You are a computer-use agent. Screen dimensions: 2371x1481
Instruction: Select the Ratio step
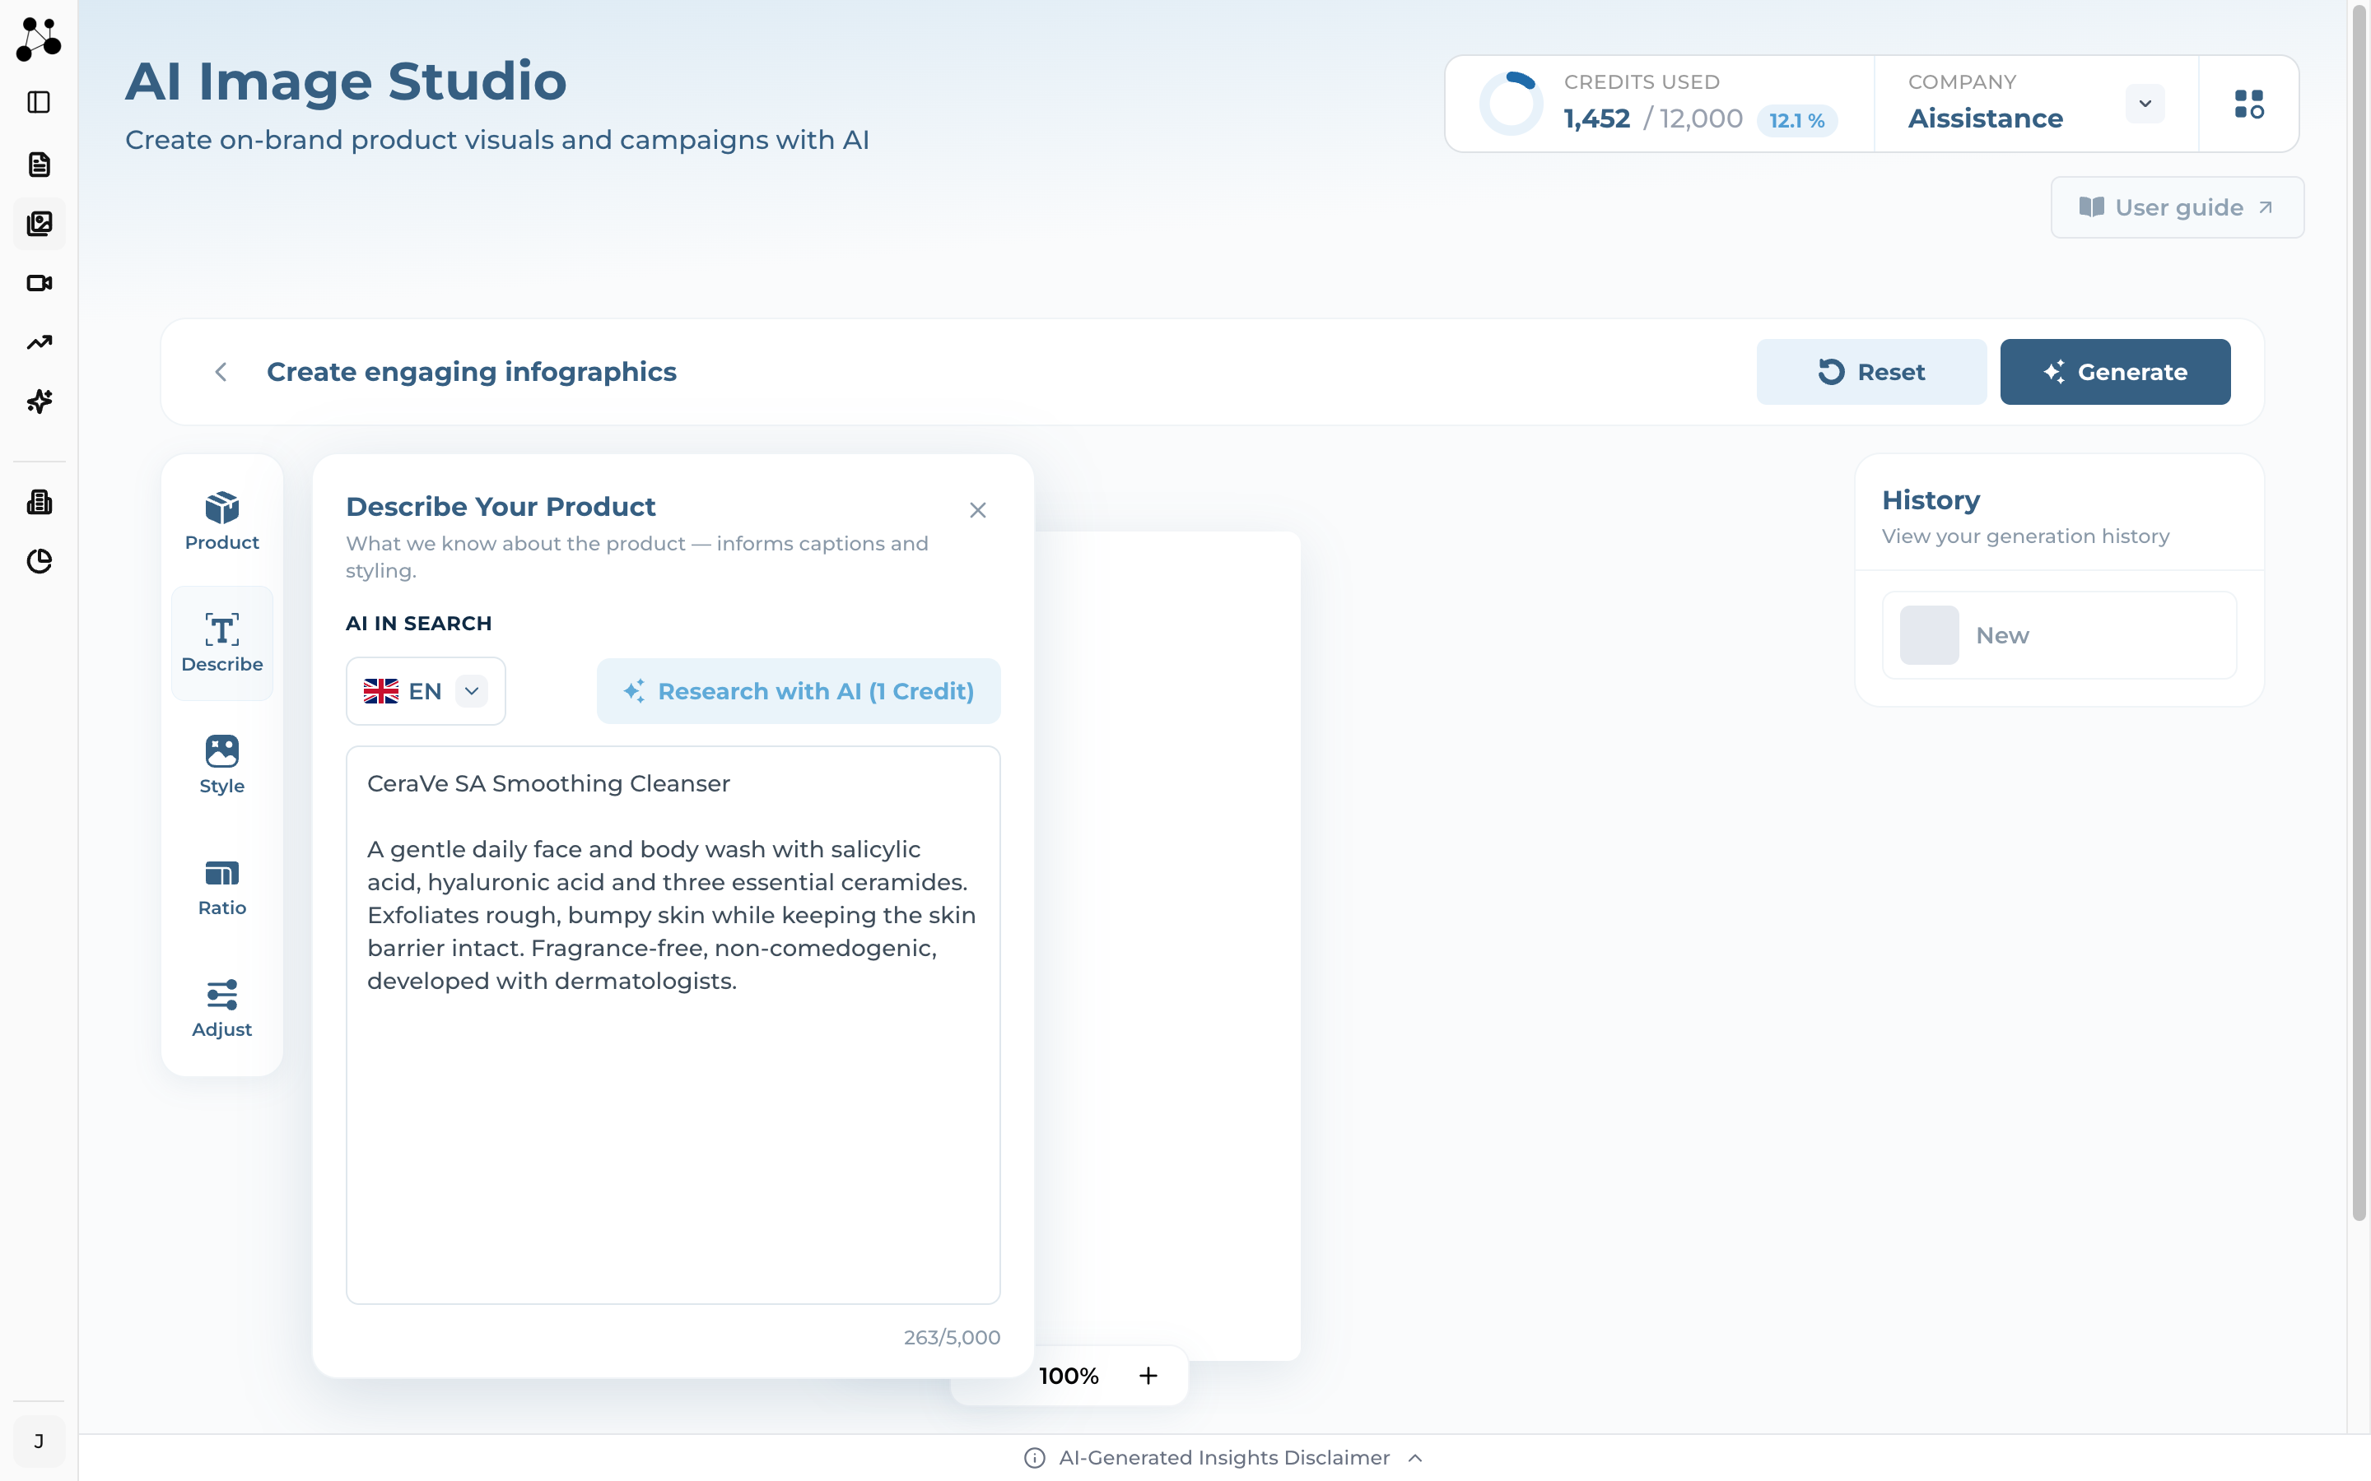pos(222,886)
